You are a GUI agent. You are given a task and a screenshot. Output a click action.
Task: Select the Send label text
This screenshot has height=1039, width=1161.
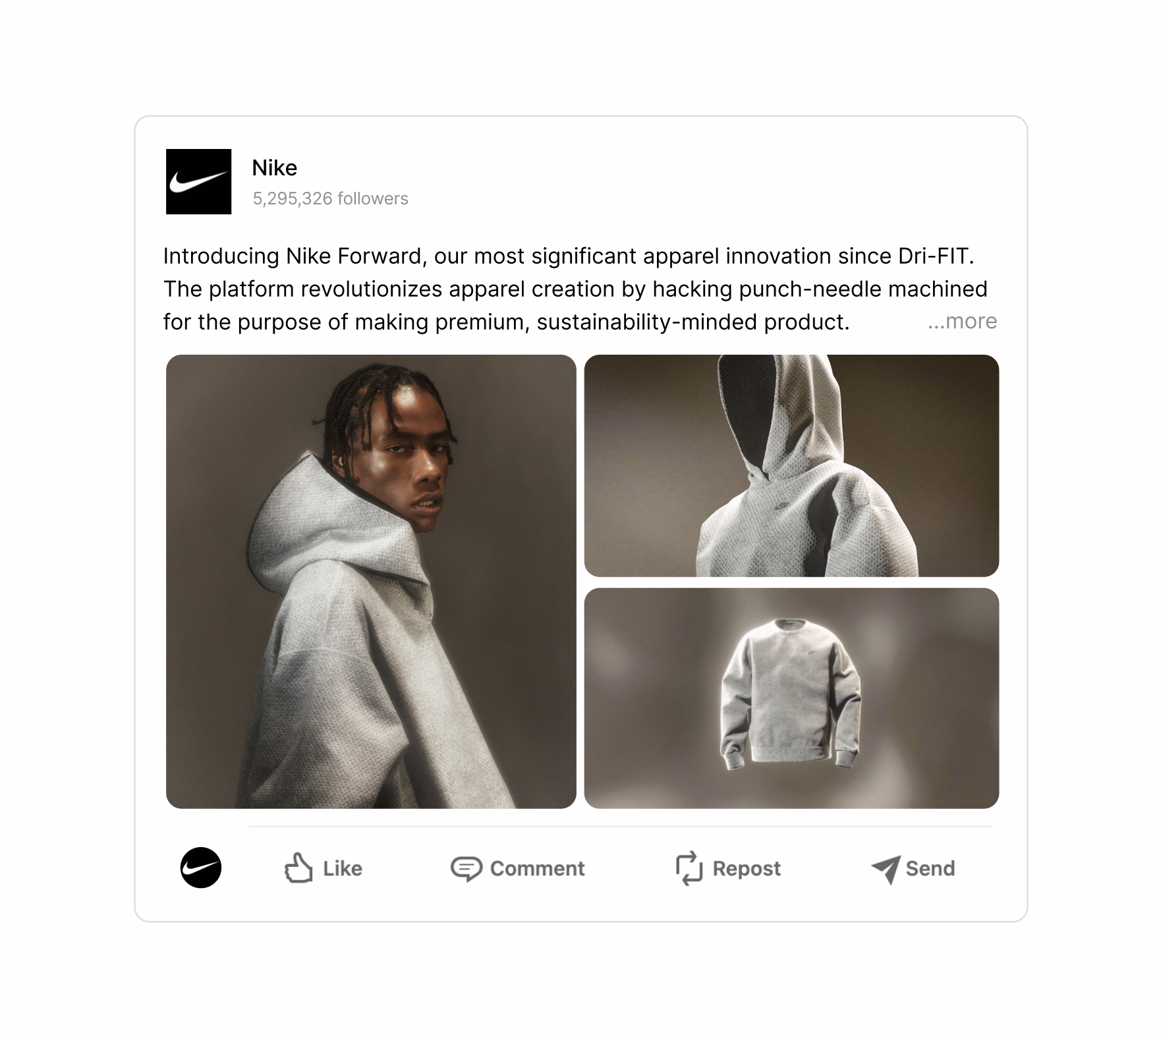point(930,868)
